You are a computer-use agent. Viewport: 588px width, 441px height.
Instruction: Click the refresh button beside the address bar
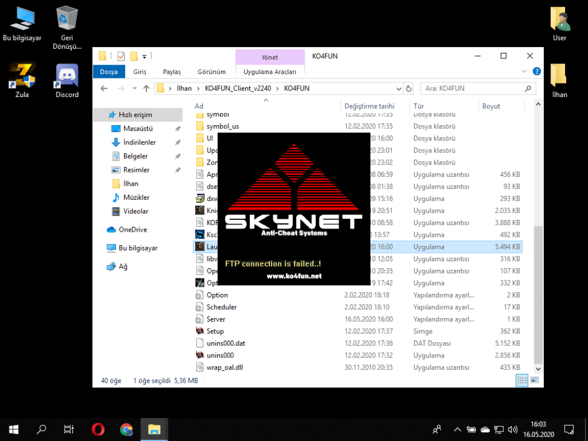point(409,89)
